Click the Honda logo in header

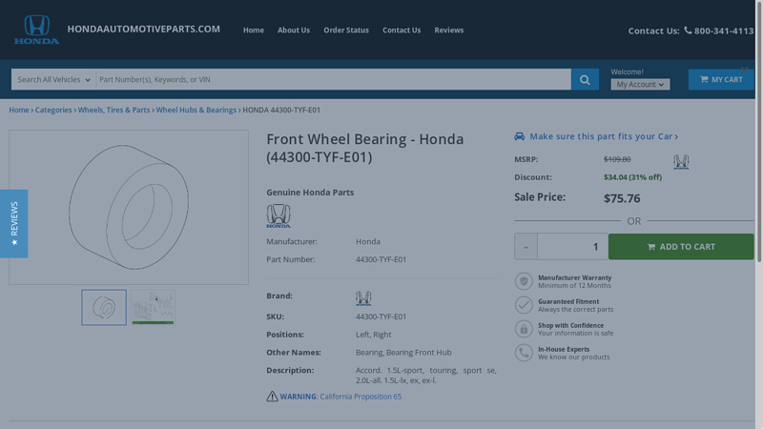36,30
